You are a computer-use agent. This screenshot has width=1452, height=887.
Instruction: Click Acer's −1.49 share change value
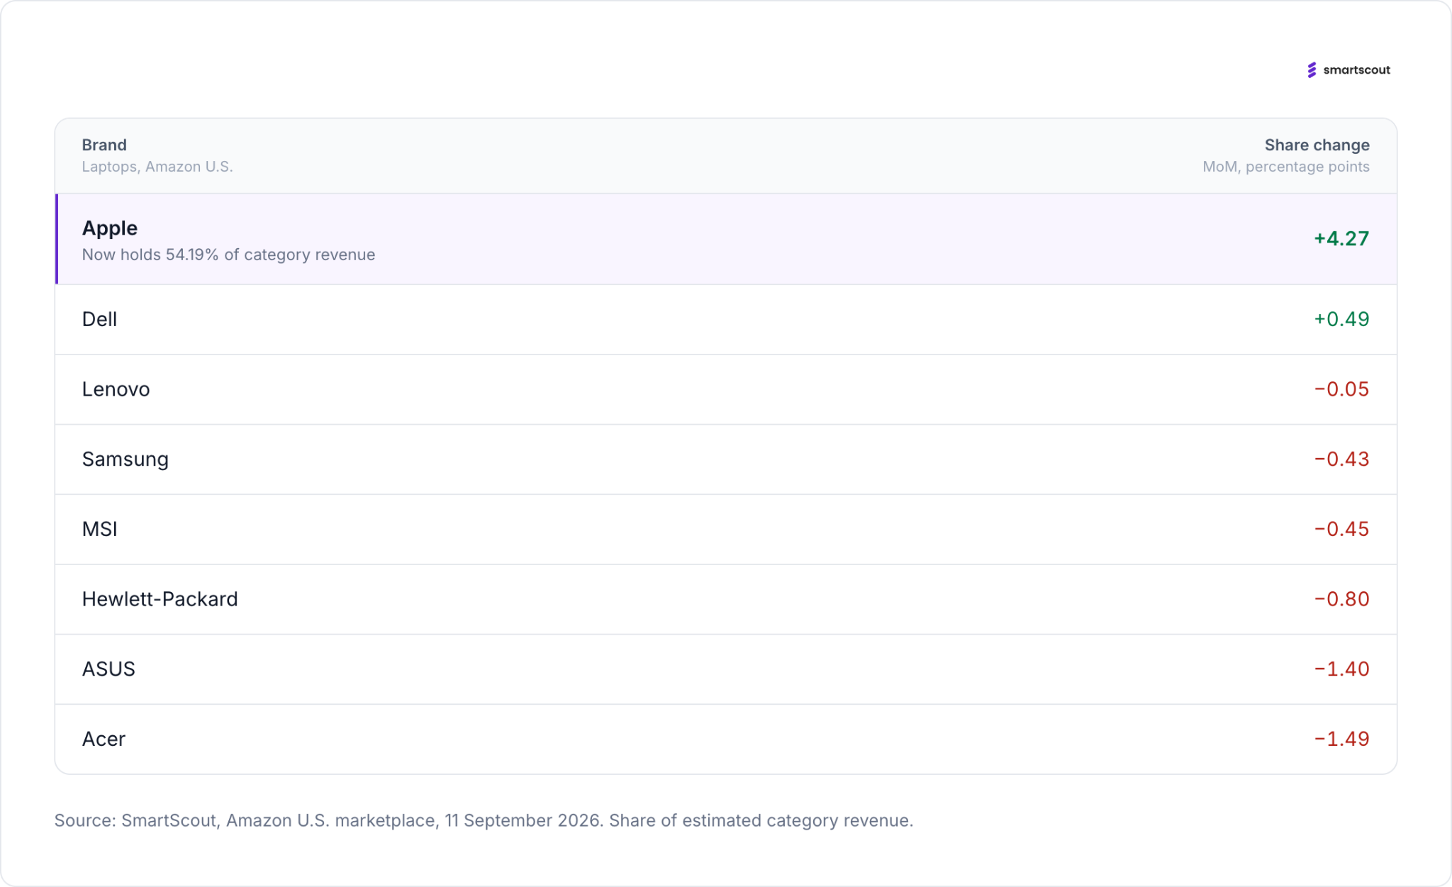tap(1341, 739)
